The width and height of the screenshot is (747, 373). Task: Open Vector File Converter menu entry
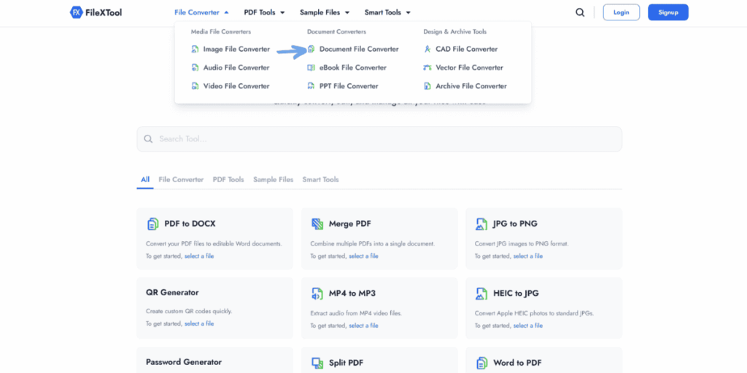pos(463,68)
